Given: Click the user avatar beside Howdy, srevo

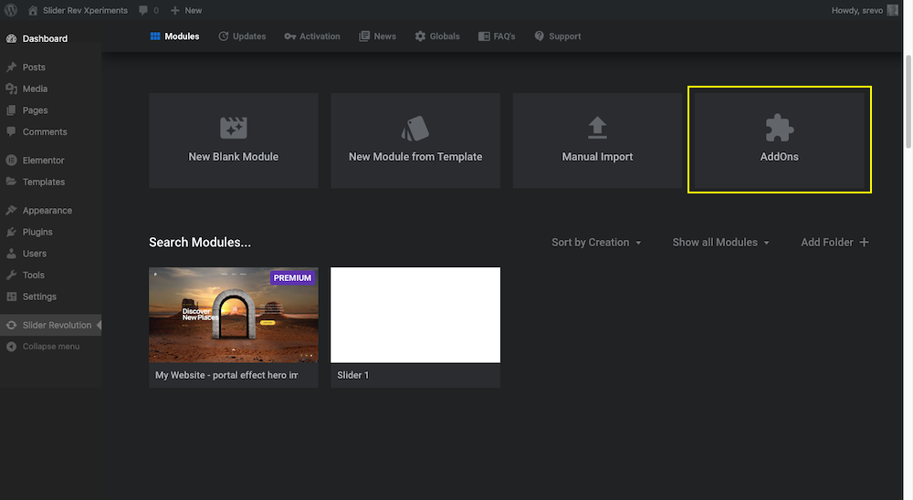Looking at the screenshot, I should click(892, 10).
